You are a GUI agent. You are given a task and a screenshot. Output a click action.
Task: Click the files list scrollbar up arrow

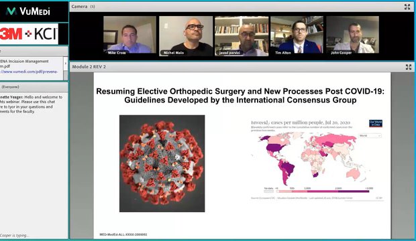[66, 64]
